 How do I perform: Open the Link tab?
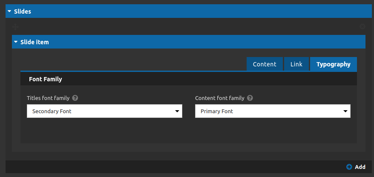pos(296,64)
